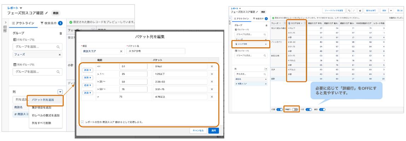This screenshot has width=406, height=141.
Task: Open the 列 section dropdown arrow in left window
Action: (x=60, y=92)
